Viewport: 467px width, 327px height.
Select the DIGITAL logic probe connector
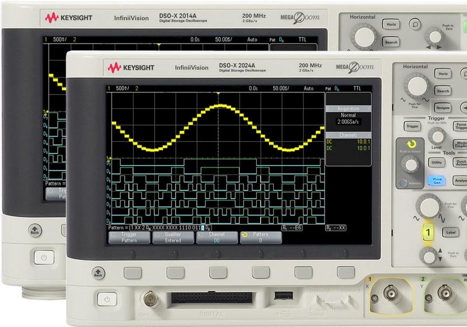point(212,298)
